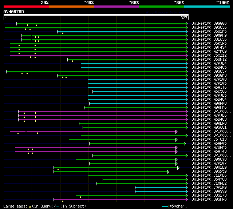
Task: Click UniRef100_A7PJD4 label
Action: tap(209, 64)
